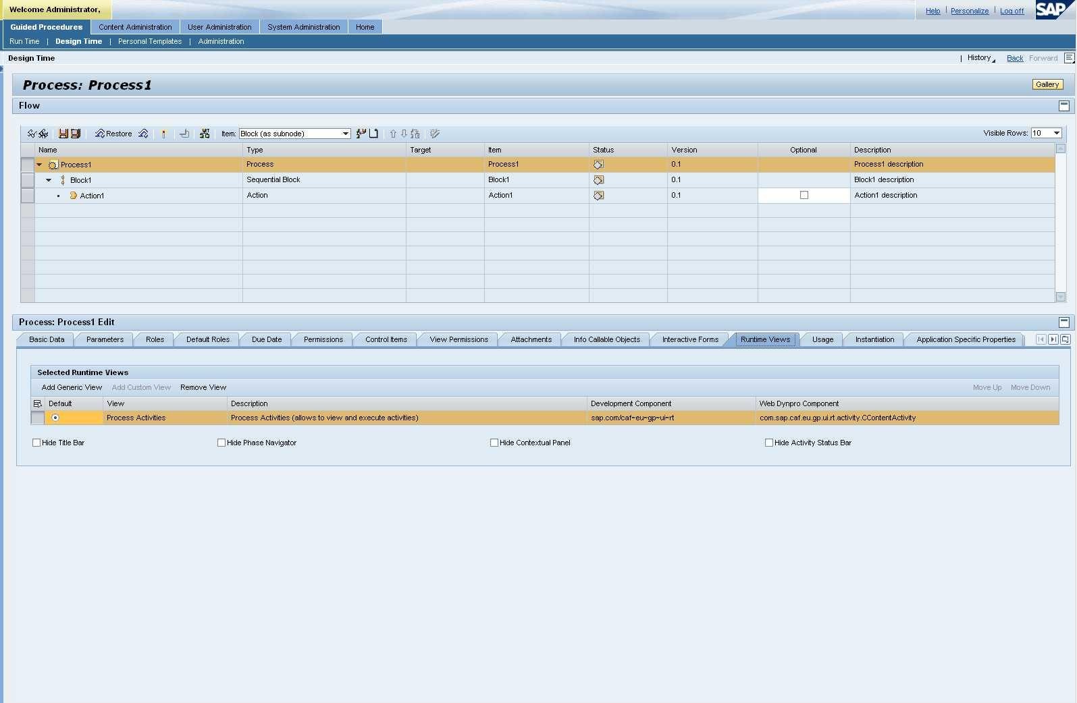Click the scroll-tabs-right icon in tab strip

click(x=1053, y=339)
